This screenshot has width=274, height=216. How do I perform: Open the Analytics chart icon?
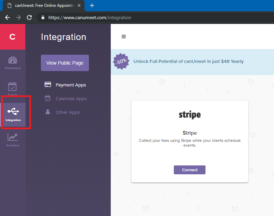click(x=12, y=137)
